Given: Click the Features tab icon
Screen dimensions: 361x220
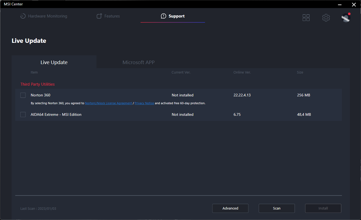Looking at the screenshot, I should (99, 16).
